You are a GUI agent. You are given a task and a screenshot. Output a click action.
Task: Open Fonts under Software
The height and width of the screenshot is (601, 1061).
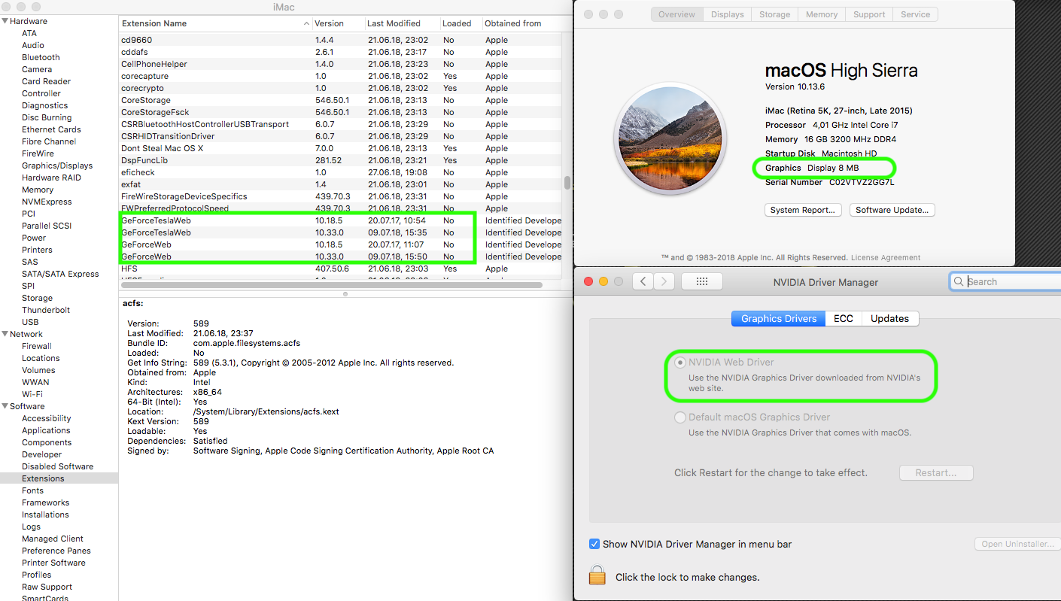[32, 490]
